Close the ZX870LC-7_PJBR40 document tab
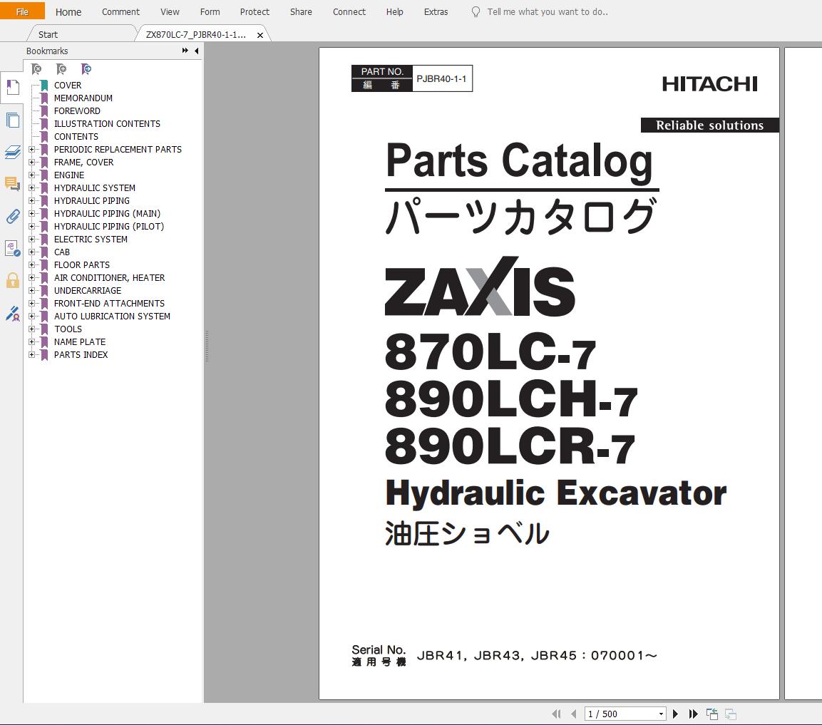This screenshot has width=822, height=725. [x=260, y=35]
